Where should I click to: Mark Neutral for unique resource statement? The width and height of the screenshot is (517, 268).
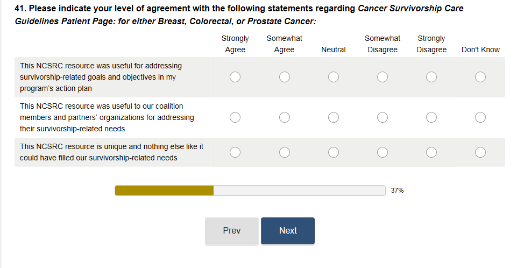click(334, 153)
